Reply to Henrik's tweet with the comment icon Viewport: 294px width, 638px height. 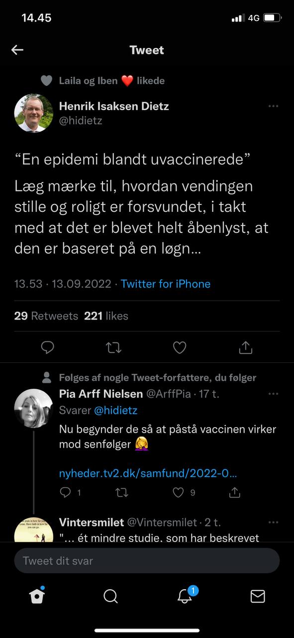[47, 347]
